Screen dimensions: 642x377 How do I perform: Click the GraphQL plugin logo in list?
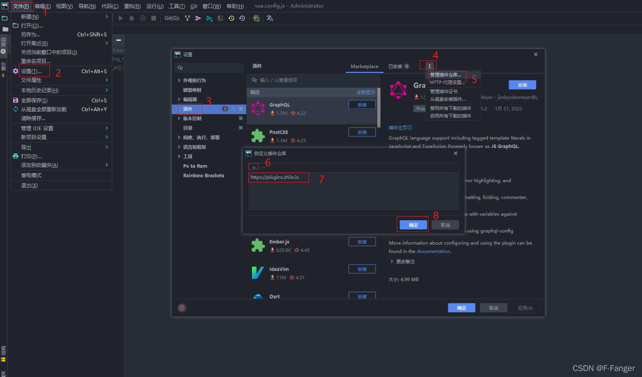point(258,108)
